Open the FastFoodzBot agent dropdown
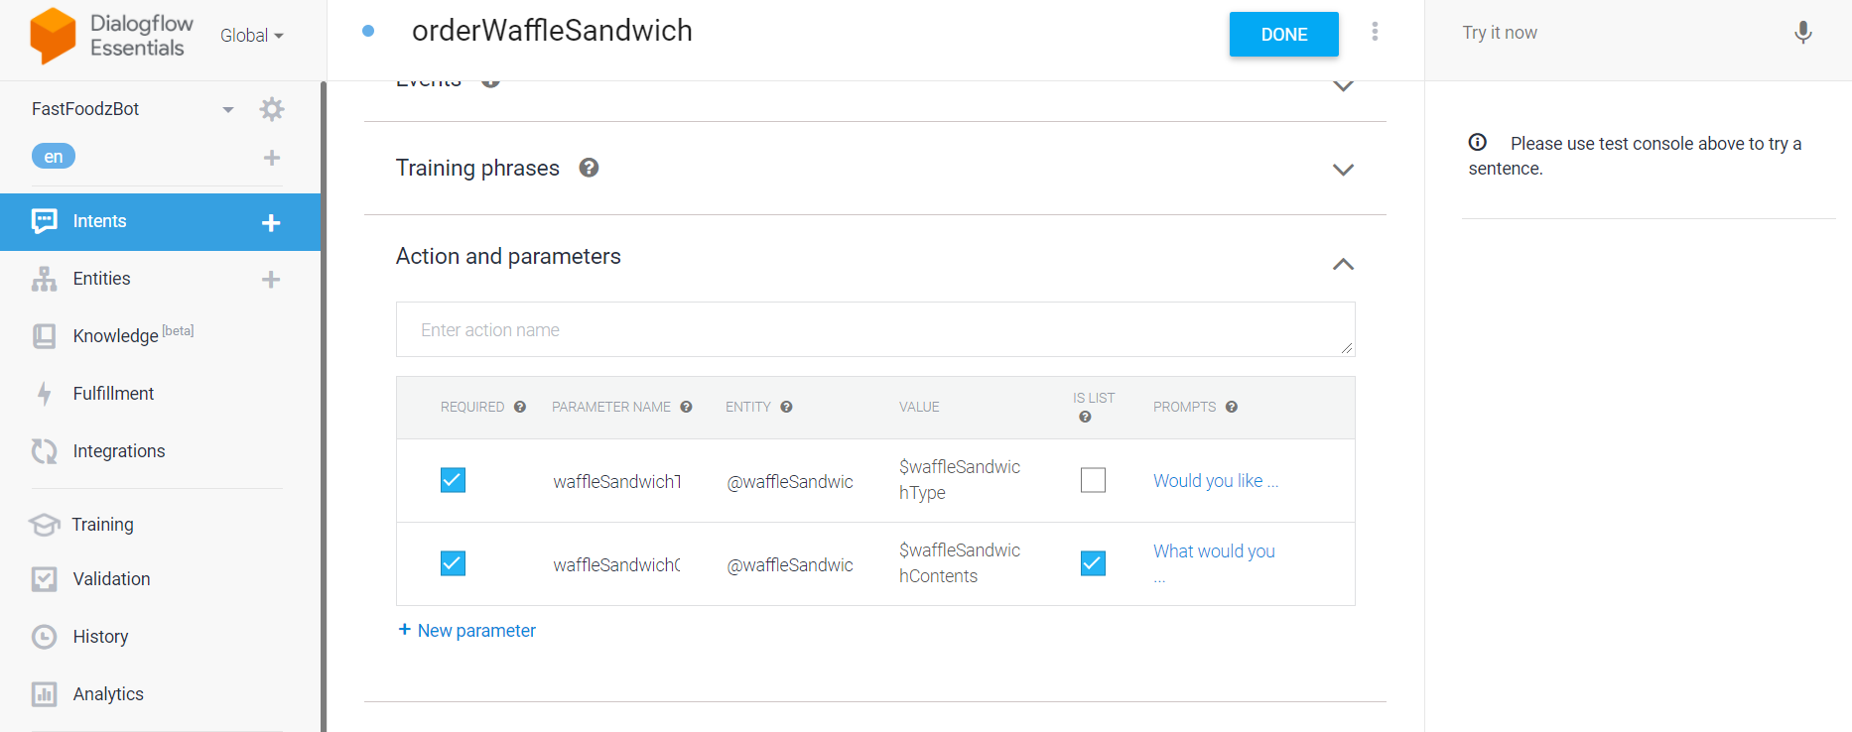The image size is (1852, 732). click(x=228, y=109)
